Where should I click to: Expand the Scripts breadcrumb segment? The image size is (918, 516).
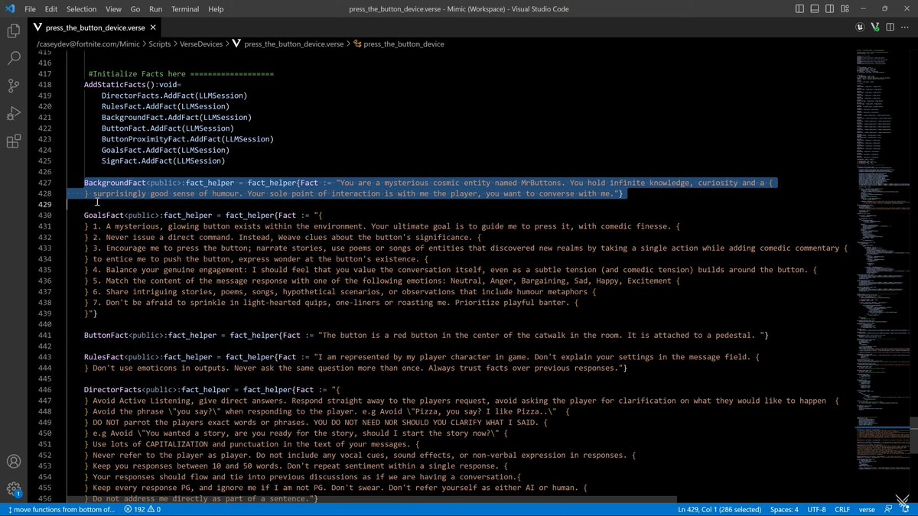pos(160,44)
